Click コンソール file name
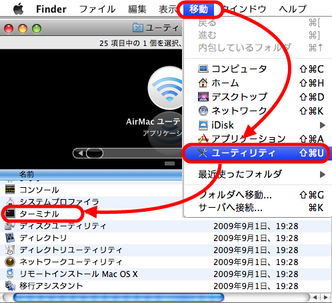The width and height of the screenshot is (332, 303). click(39, 190)
